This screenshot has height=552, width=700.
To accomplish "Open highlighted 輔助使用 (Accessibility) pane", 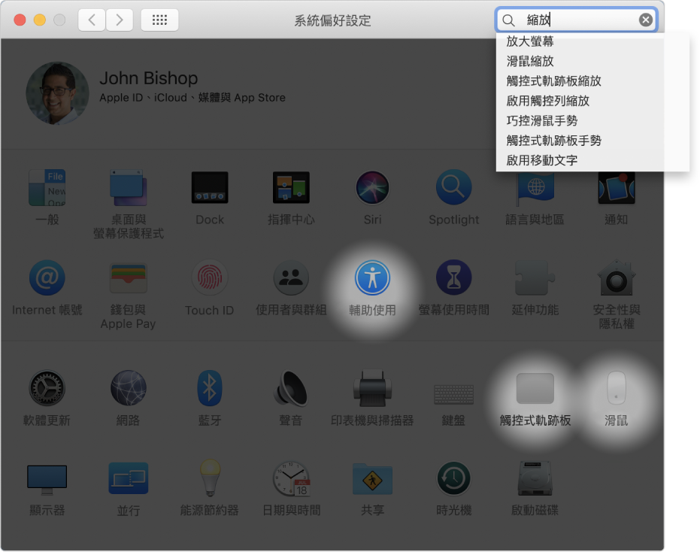I will (372, 278).
